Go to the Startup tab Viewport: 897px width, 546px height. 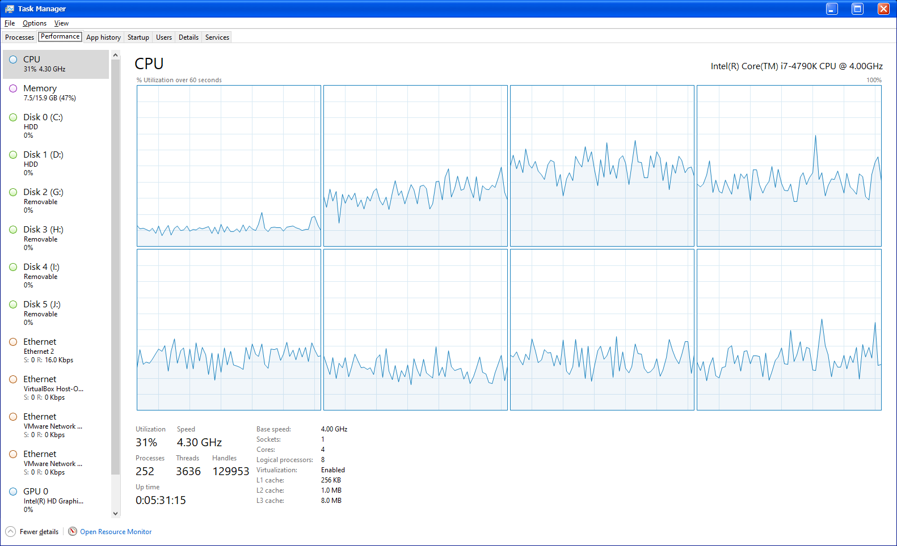138,37
